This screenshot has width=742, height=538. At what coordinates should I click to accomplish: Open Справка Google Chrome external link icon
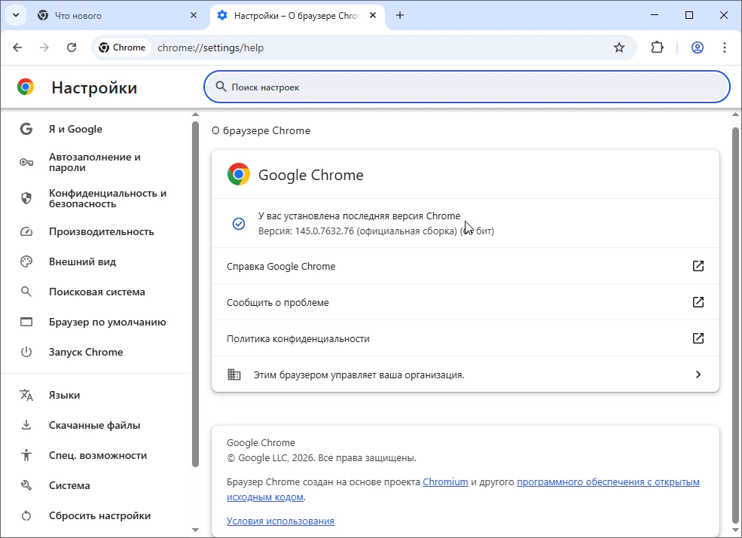[x=698, y=266]
